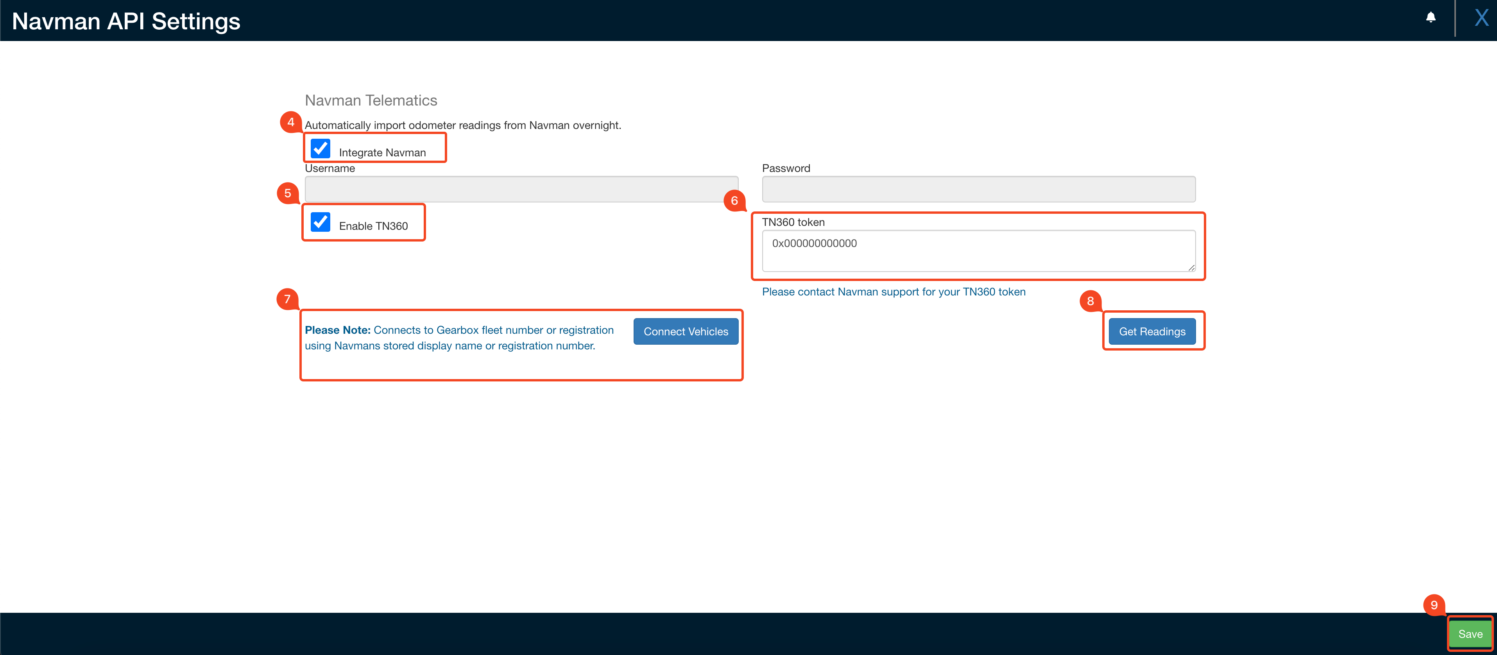Select the Navman Telematics section heading
1497x655 pixels.
pyautogui.click(x=371, y=100)
